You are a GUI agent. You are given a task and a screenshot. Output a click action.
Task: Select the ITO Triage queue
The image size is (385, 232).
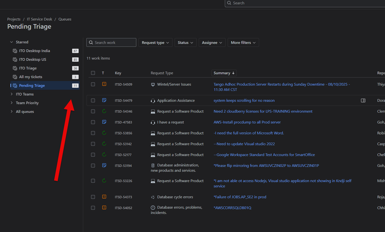(x=45, y=68)
